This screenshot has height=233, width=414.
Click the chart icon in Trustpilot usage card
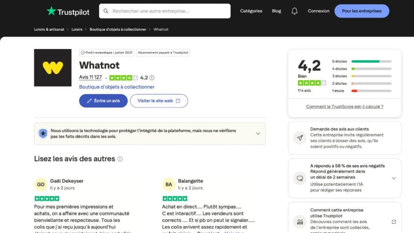pyautogui.click(x=300, y=222)
